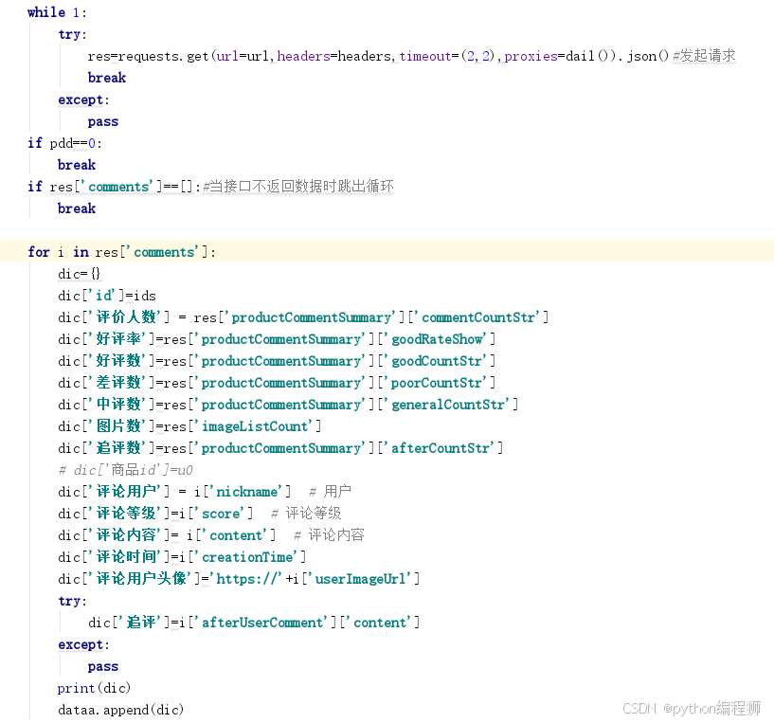
Task: Click the line containing 'creationTime'
Action: click(182, 557)
